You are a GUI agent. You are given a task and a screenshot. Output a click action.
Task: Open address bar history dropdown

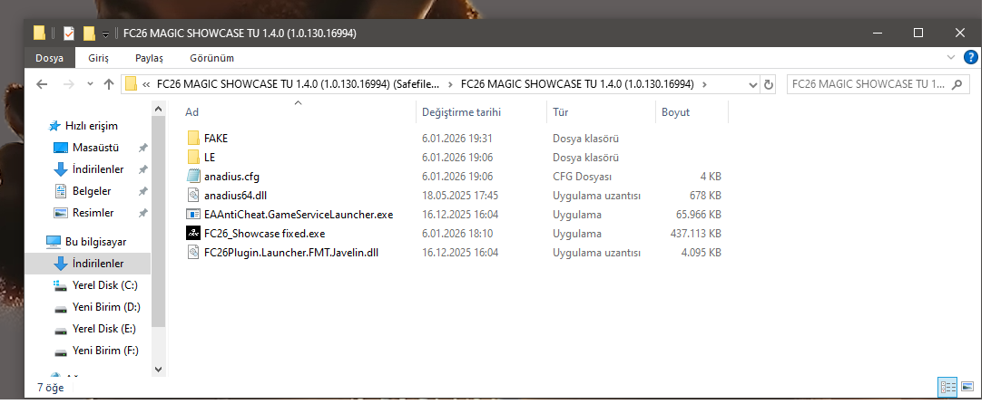pyautogui.click(x=752, y=84)
